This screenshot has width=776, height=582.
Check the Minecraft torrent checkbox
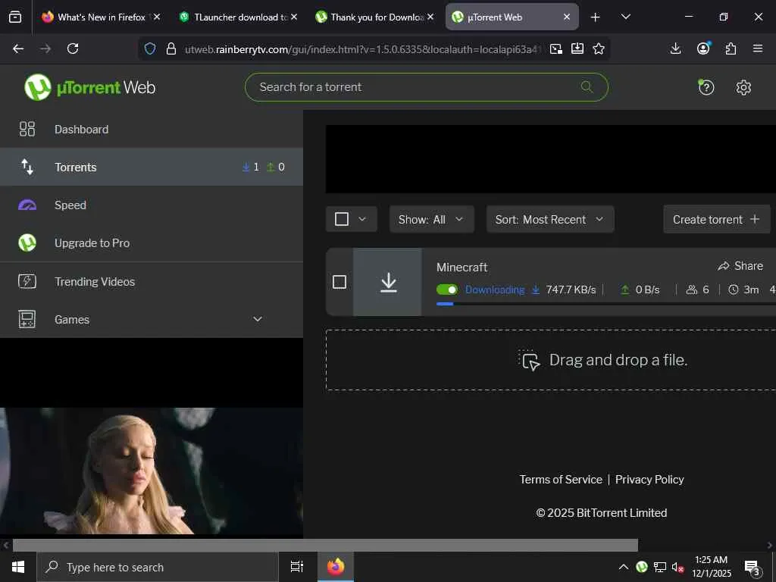[339, 282]
